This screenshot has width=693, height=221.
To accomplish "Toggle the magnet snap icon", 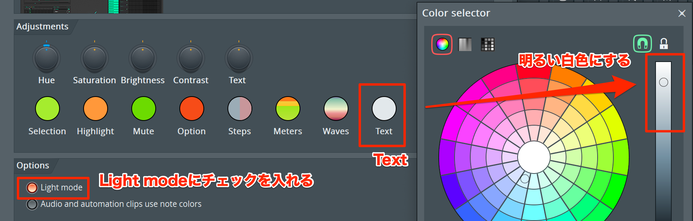I will [x=643, y=44].
